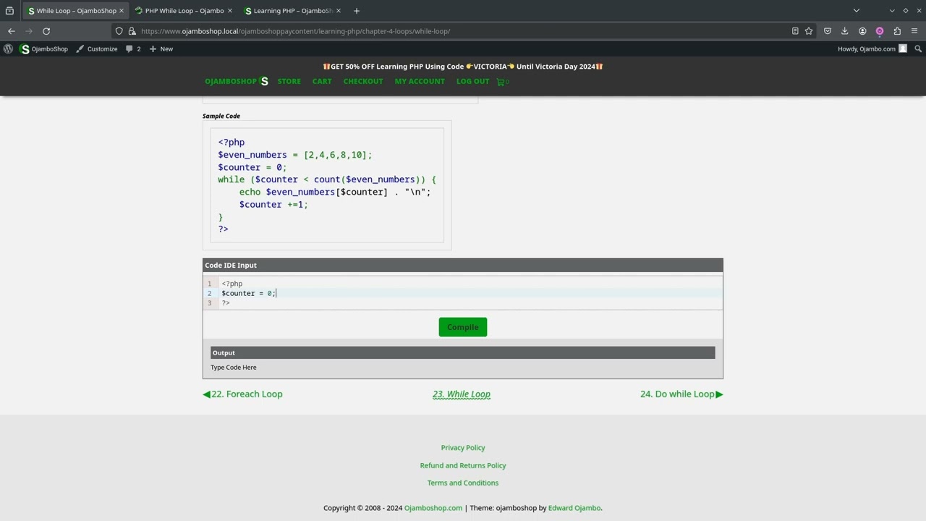Open Customize in the admin bar
926x521 pixels.
(x=97, y=49)
